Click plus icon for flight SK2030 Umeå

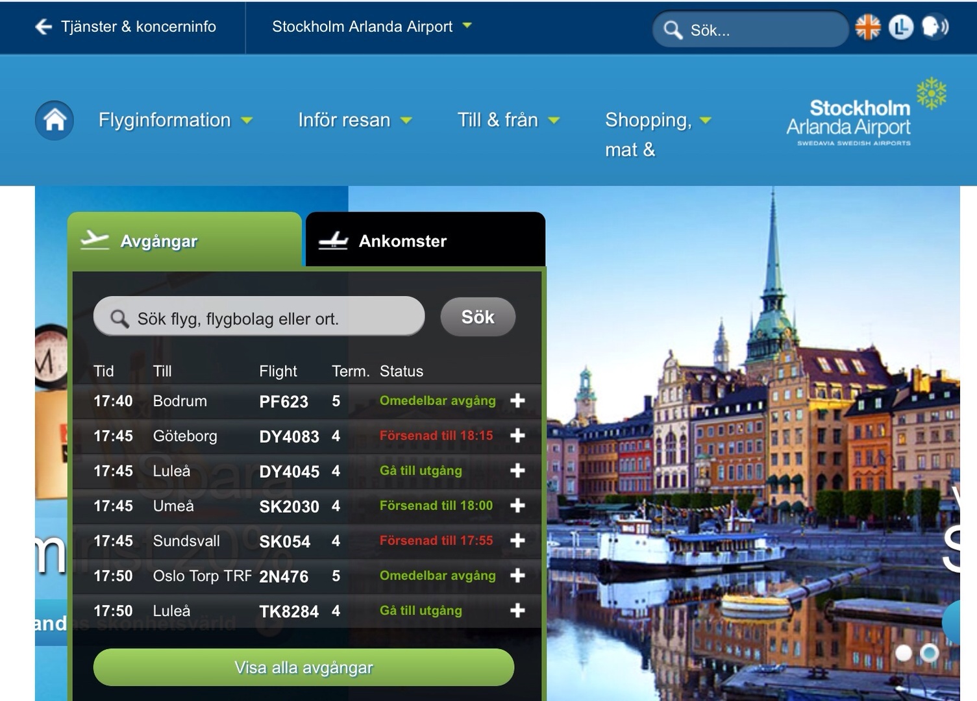tap(517, 506)
